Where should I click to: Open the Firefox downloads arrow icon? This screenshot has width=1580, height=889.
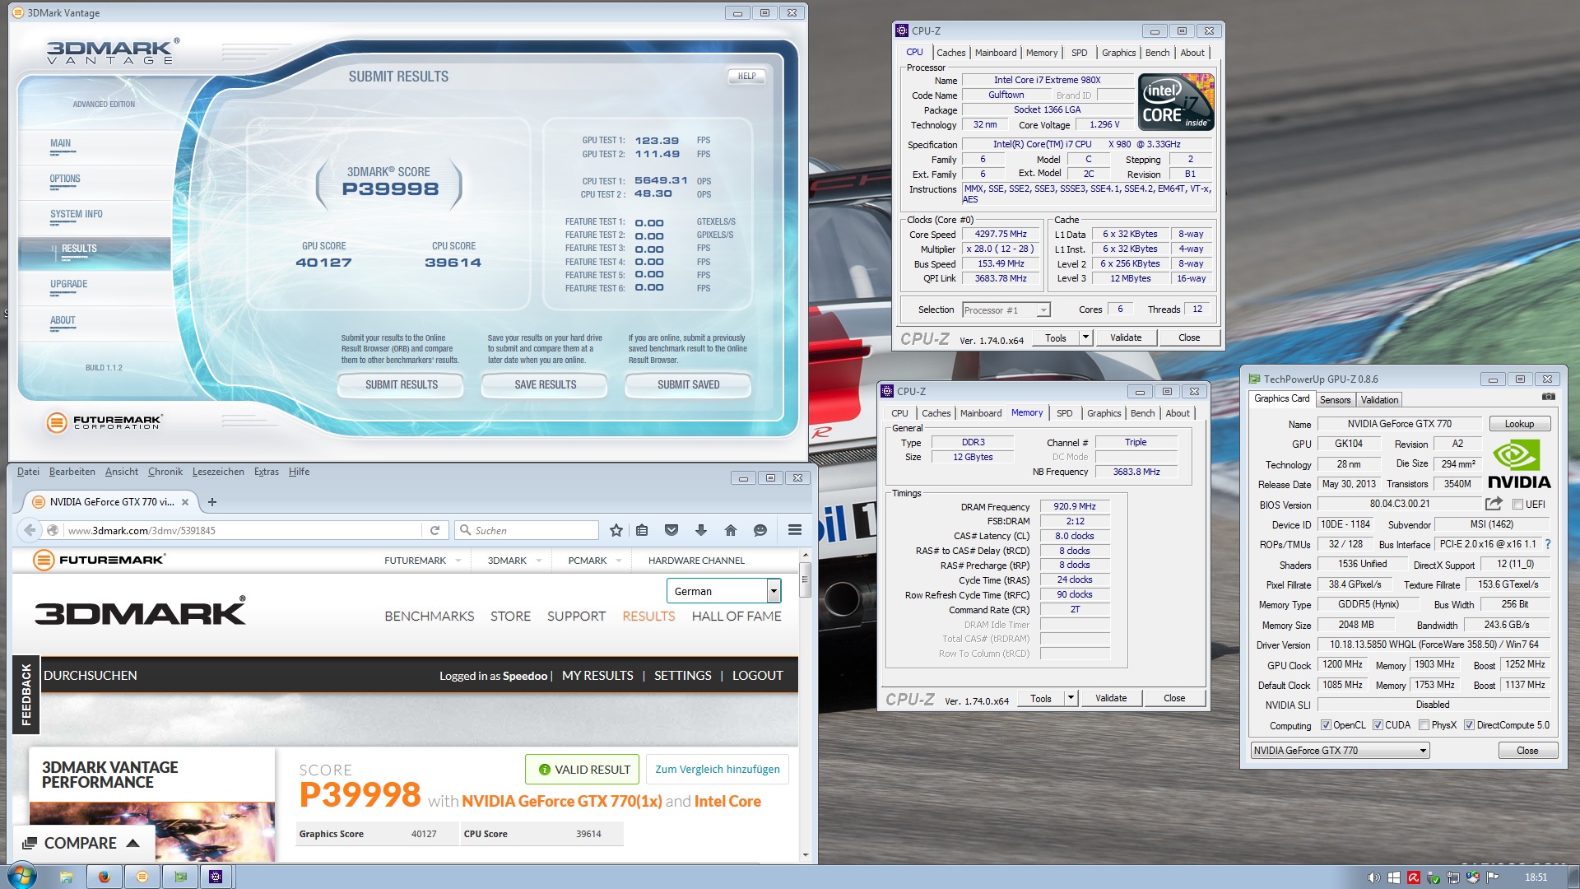(701, 530)
